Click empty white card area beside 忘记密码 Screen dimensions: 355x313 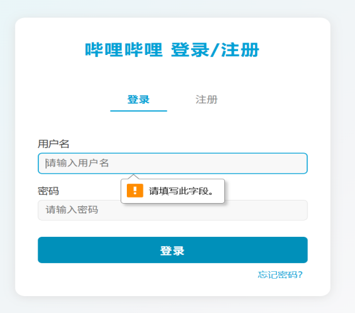[x=136, y=279]
